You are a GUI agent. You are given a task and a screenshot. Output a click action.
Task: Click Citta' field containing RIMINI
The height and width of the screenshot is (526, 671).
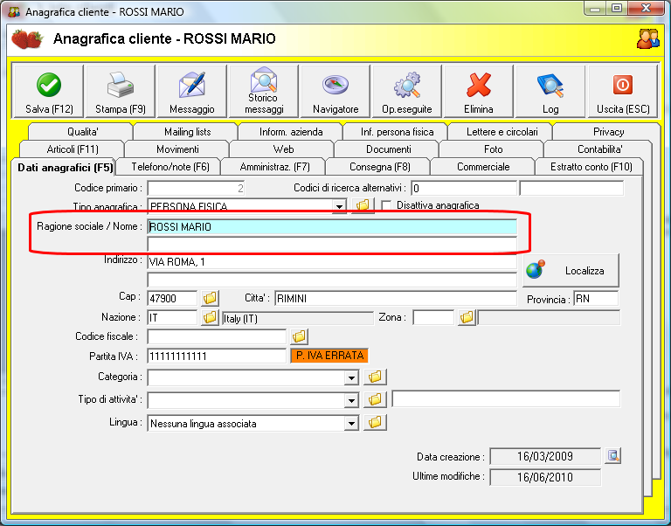[x=396, y=298]
